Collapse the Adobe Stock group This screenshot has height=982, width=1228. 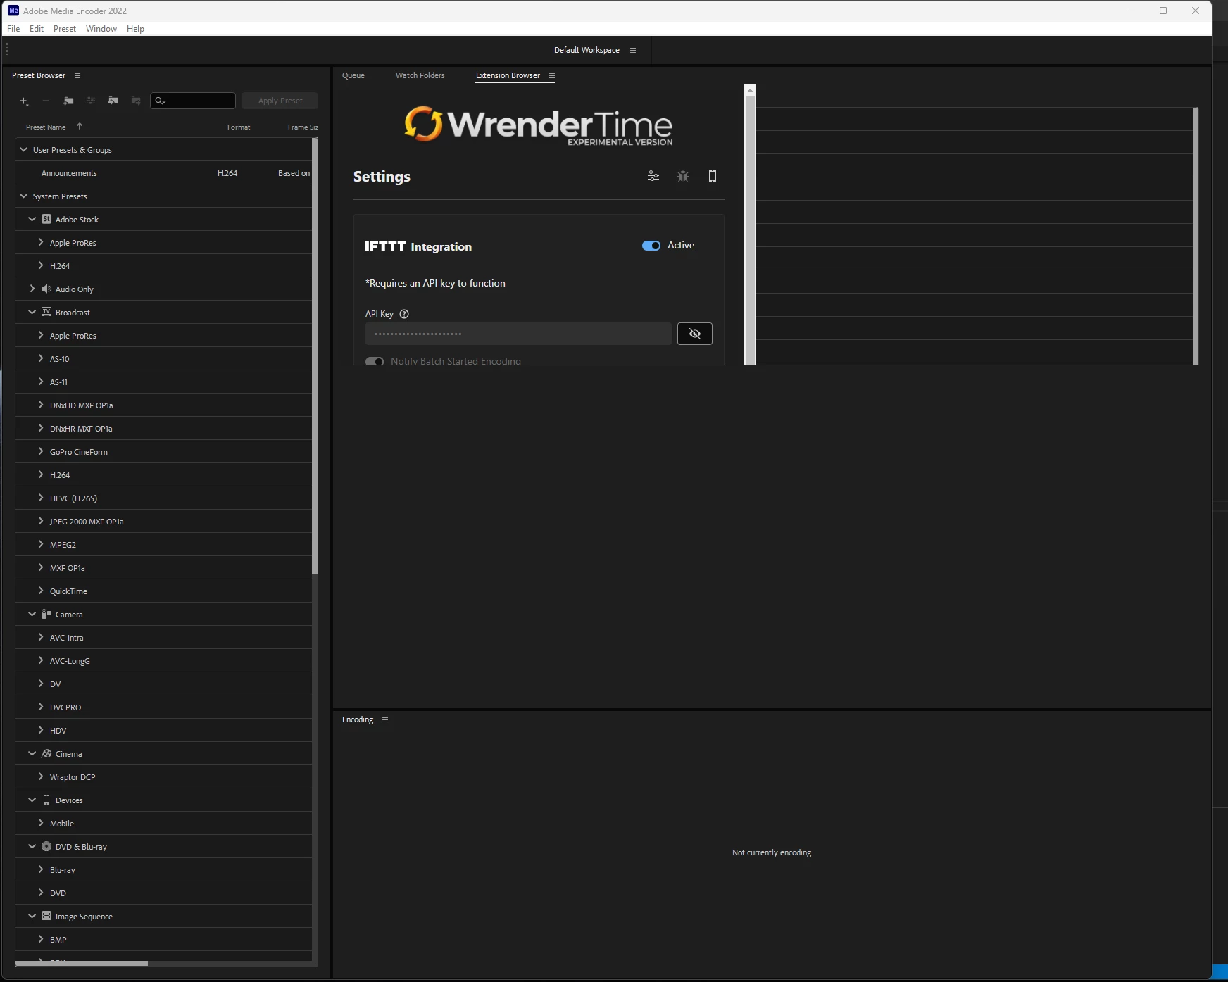point(32,219)
